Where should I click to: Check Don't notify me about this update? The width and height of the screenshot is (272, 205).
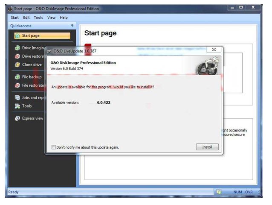coord(54,147)
